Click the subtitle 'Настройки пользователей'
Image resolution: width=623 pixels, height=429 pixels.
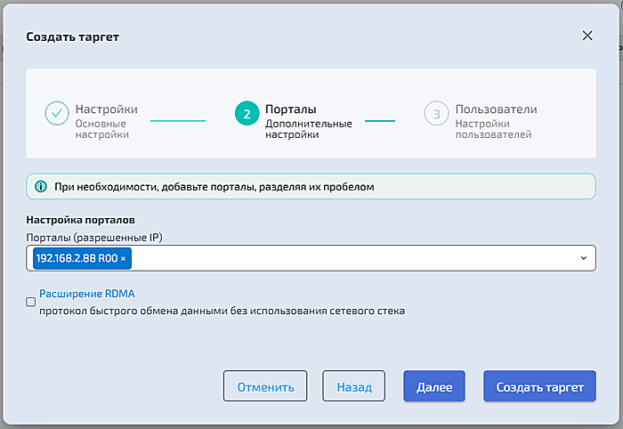click(x=493, y=129)
